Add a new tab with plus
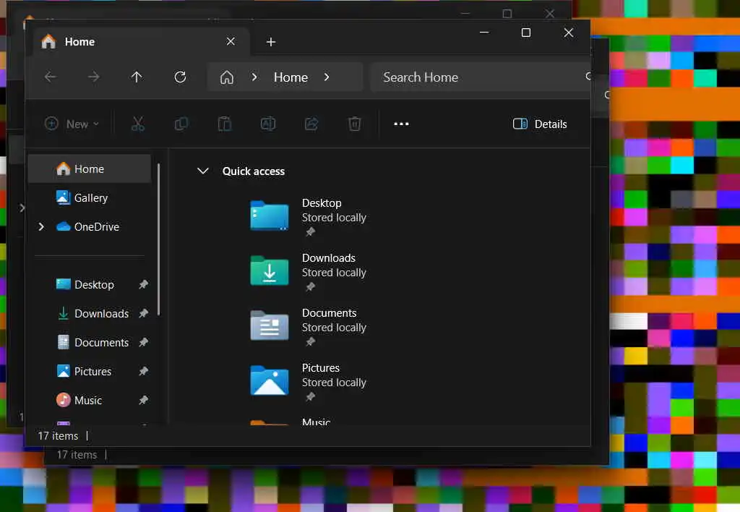Screen dimensions: 740x512 [x=271, y=42]
